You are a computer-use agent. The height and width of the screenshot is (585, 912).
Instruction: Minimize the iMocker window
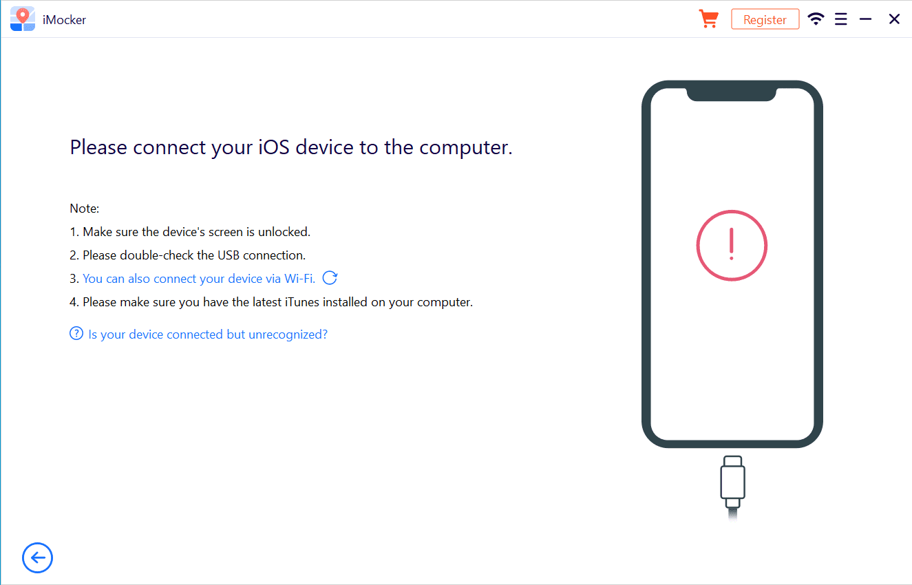click(866, 19)
